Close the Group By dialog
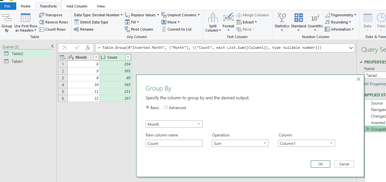386x182 pixels. pos(358,79)
